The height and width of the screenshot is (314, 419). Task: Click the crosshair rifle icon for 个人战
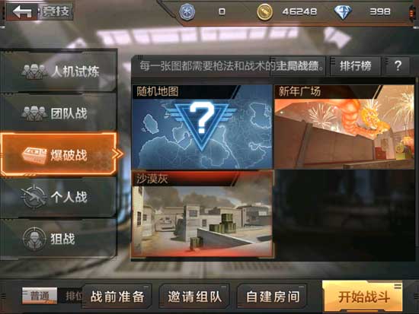tap(34, 197)
